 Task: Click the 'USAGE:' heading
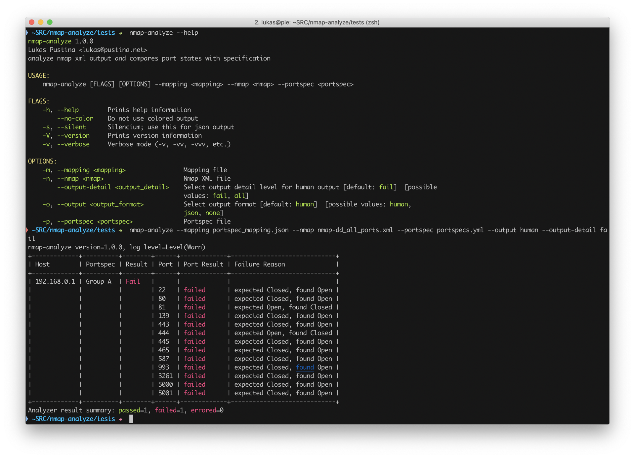[39, 75]
